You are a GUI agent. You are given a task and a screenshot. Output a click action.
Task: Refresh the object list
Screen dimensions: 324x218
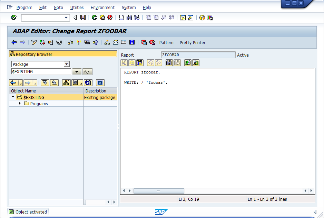pos(88,83)
